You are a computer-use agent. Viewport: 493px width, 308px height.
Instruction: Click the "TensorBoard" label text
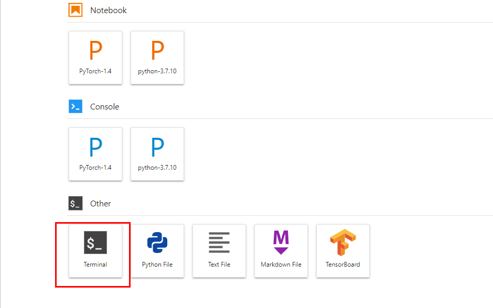pos(343,265)
